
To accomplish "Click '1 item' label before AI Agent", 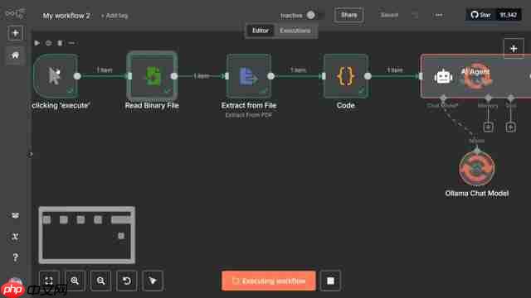I will click(x=395, y=70).
